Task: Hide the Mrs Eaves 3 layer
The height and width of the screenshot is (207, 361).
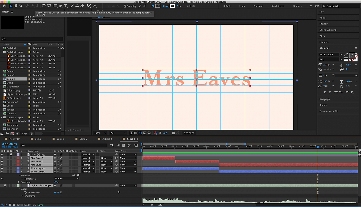Action: (x=2, y=158)
